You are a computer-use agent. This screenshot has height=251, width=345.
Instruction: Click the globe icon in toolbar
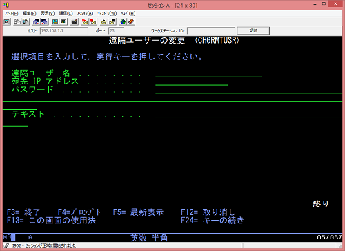pyautogui.click(x=123, y=22)
